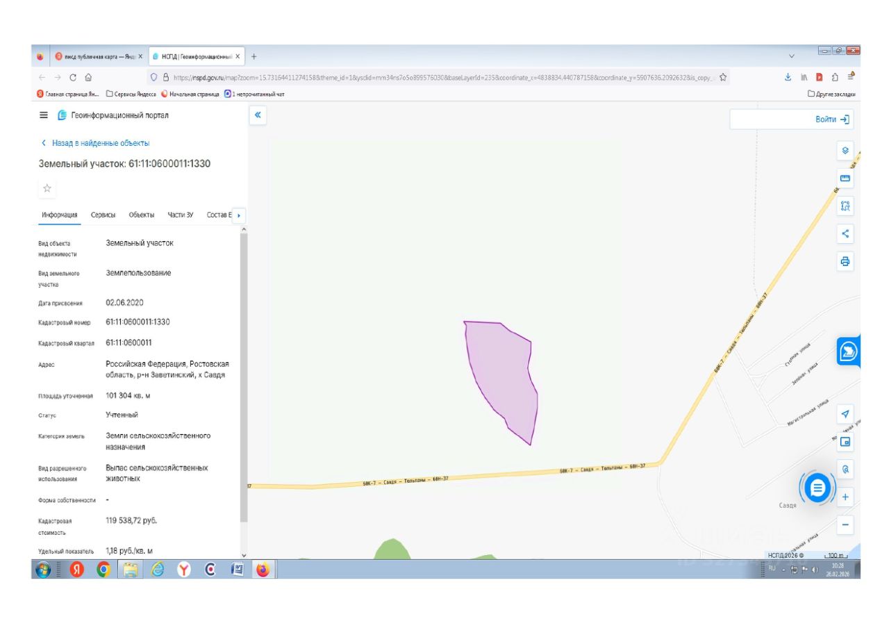889x628 pixels.
Task: Open the blue side widget tab
Action: [x=849, y=352]
